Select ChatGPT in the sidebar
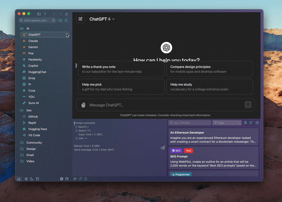 [45, 35]
